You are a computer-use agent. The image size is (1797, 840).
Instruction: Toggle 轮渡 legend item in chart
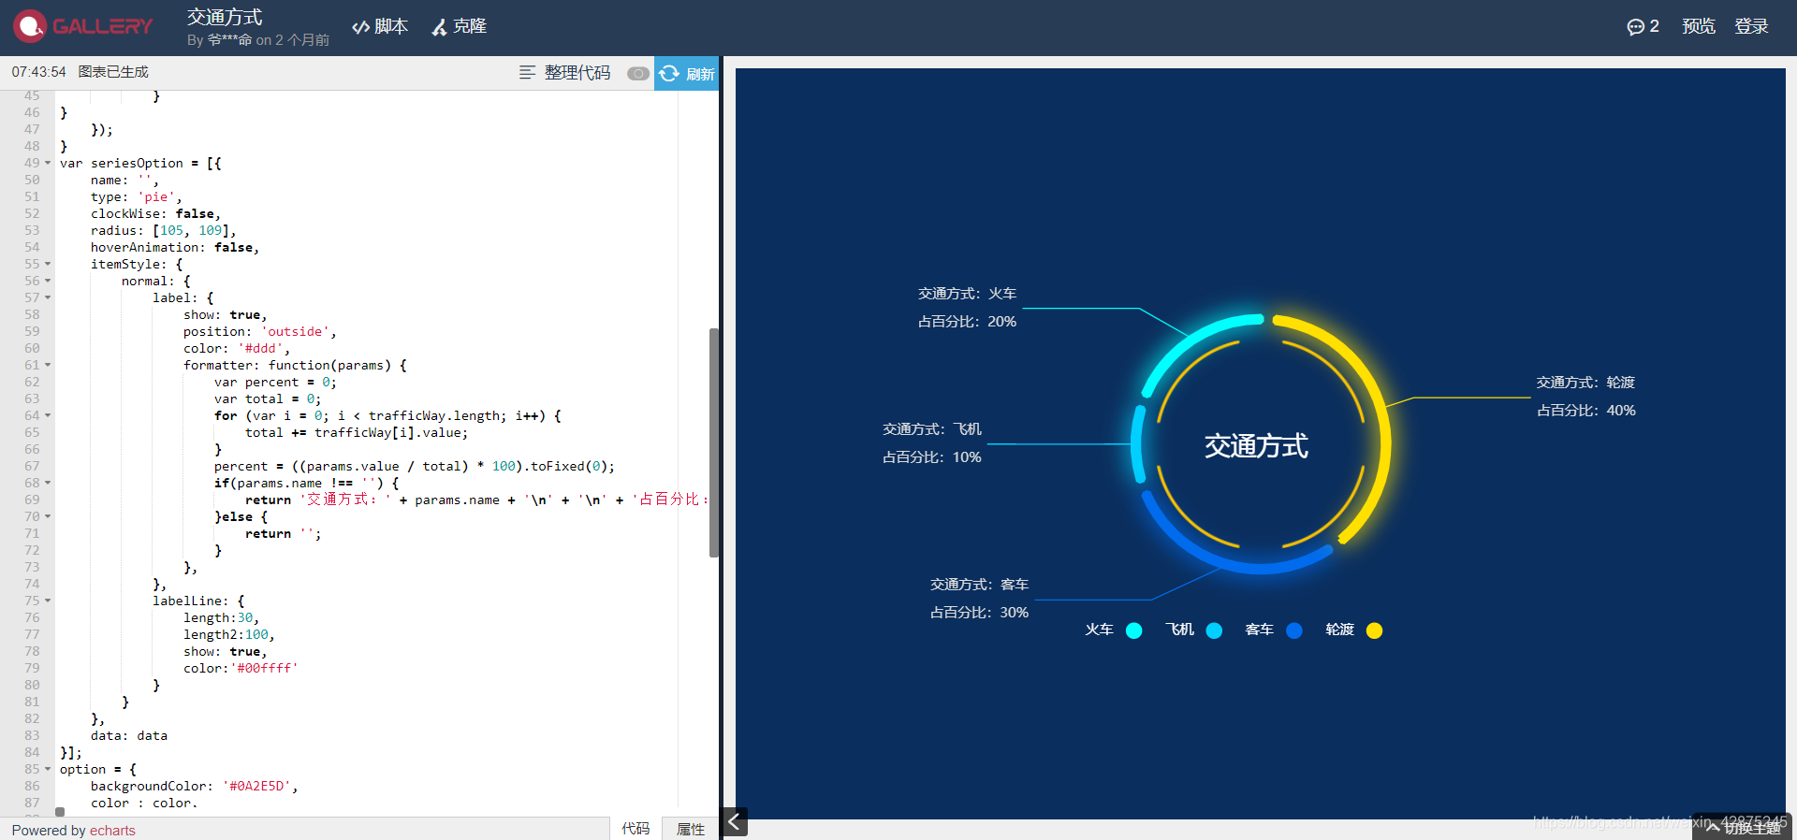coord(1353,630)
